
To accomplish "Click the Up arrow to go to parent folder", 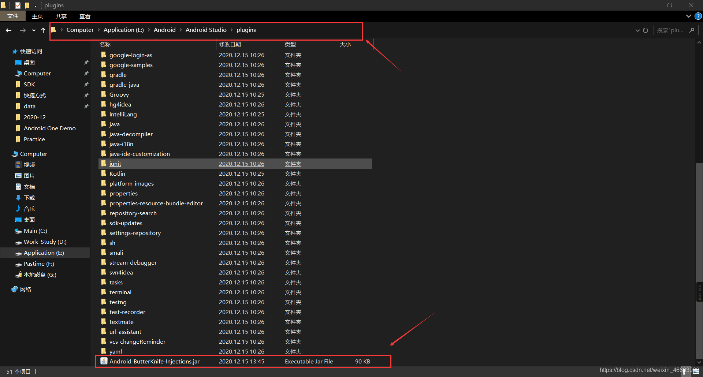I will pos(43,30).
